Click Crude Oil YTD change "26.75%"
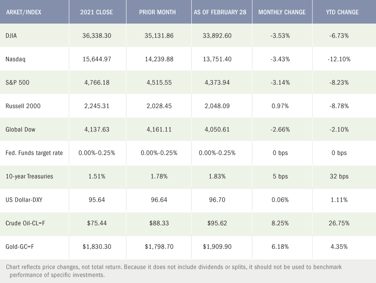This screenshot has height=283, width=376. (339, 223)
